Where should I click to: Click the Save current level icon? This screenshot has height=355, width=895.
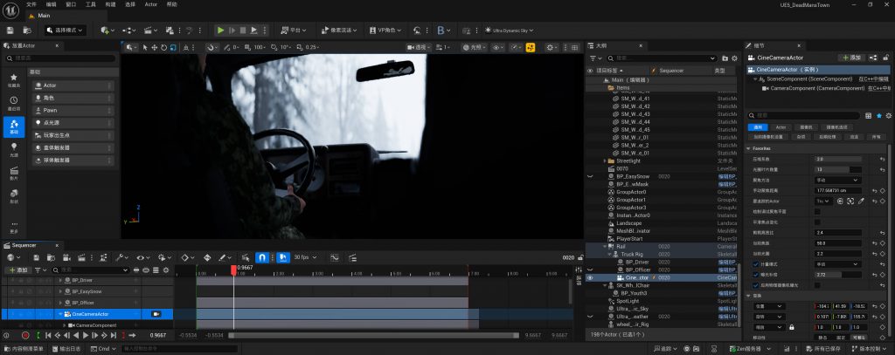[11, 30]
